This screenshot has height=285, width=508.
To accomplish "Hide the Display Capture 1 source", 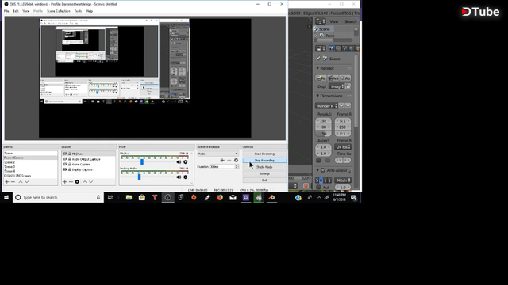I will click(65, 169).
